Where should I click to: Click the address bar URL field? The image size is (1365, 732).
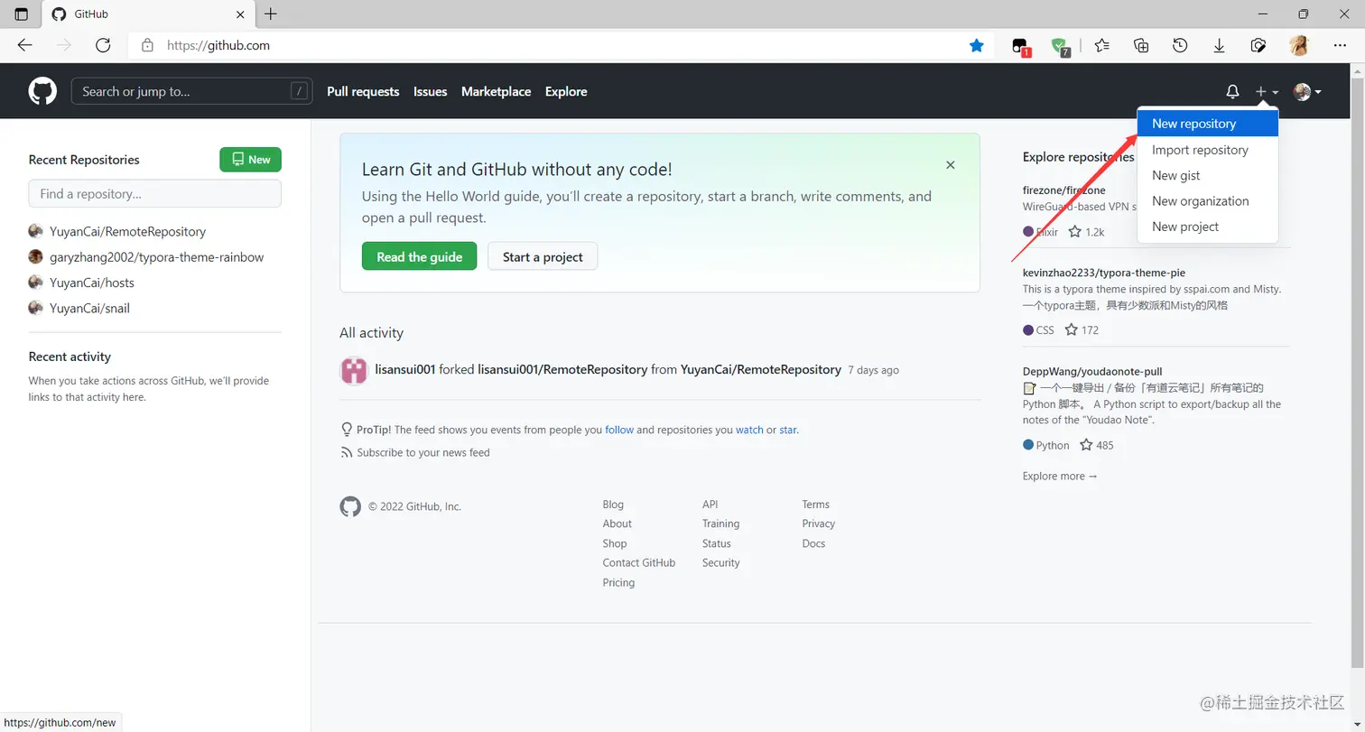560,45
